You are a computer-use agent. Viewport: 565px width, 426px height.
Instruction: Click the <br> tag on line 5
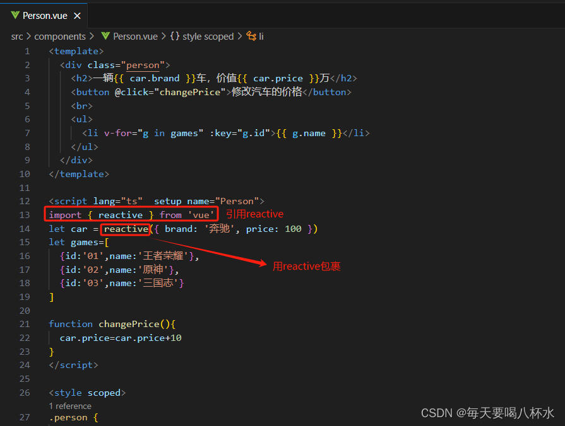tap(82, 106)
